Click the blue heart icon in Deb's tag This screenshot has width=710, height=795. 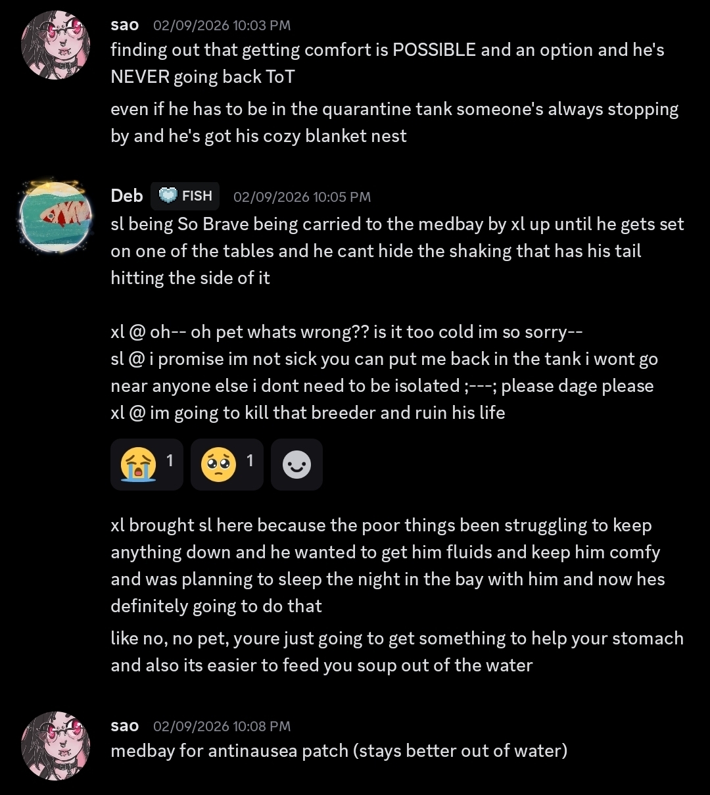pos(168,196)
